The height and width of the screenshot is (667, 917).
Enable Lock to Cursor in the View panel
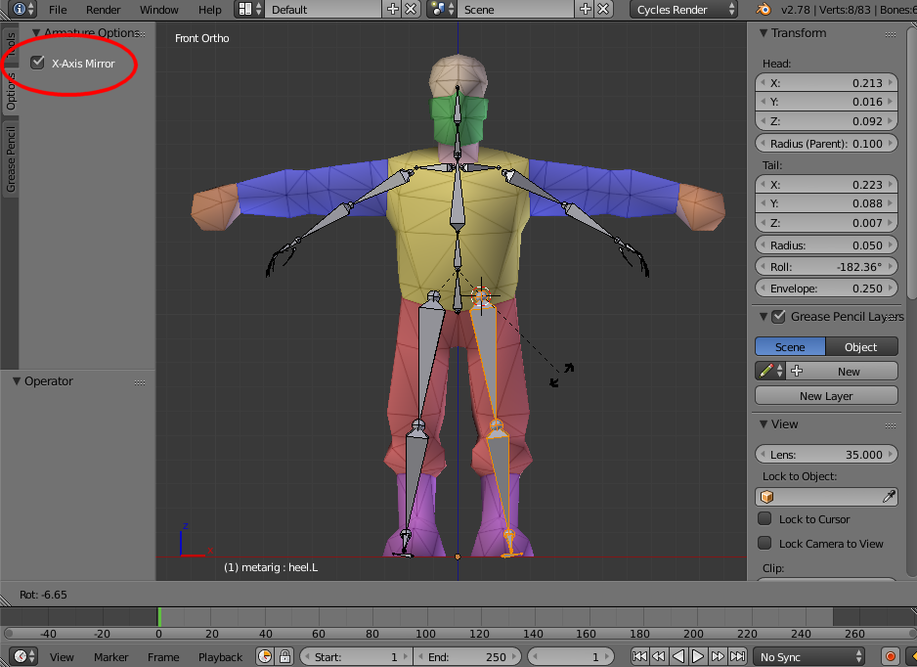(765, 519)
